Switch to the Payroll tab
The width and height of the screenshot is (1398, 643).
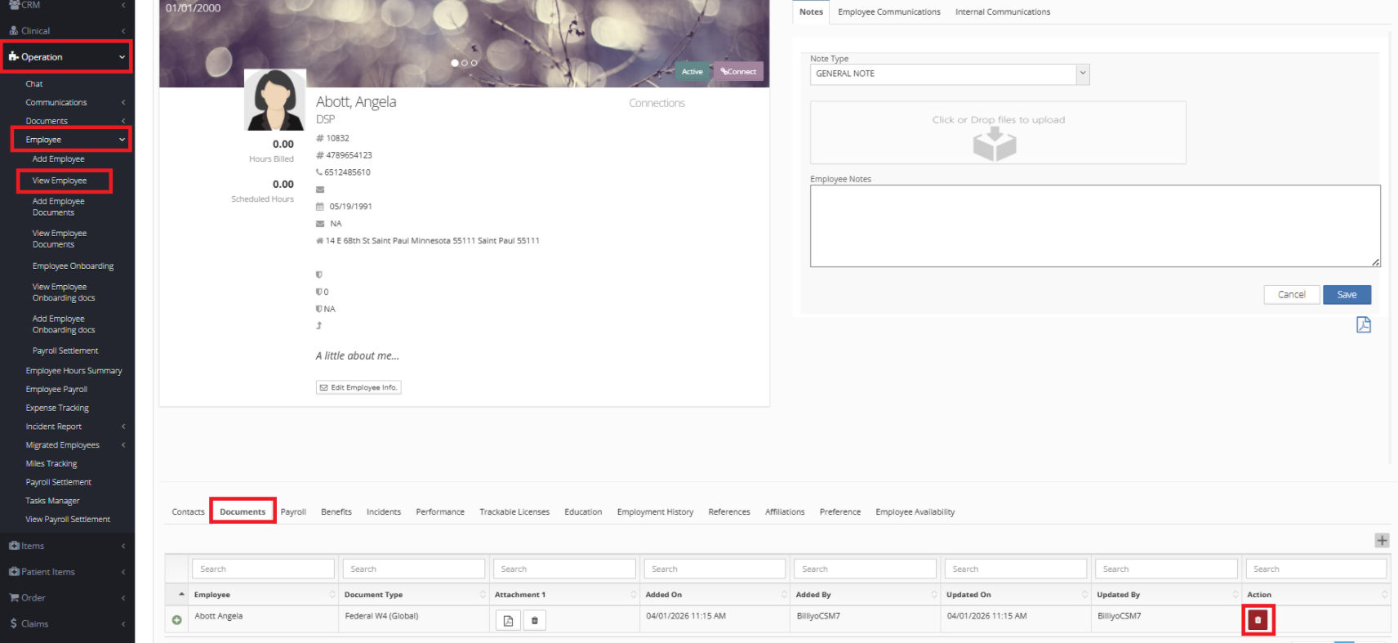click(293, 512)
